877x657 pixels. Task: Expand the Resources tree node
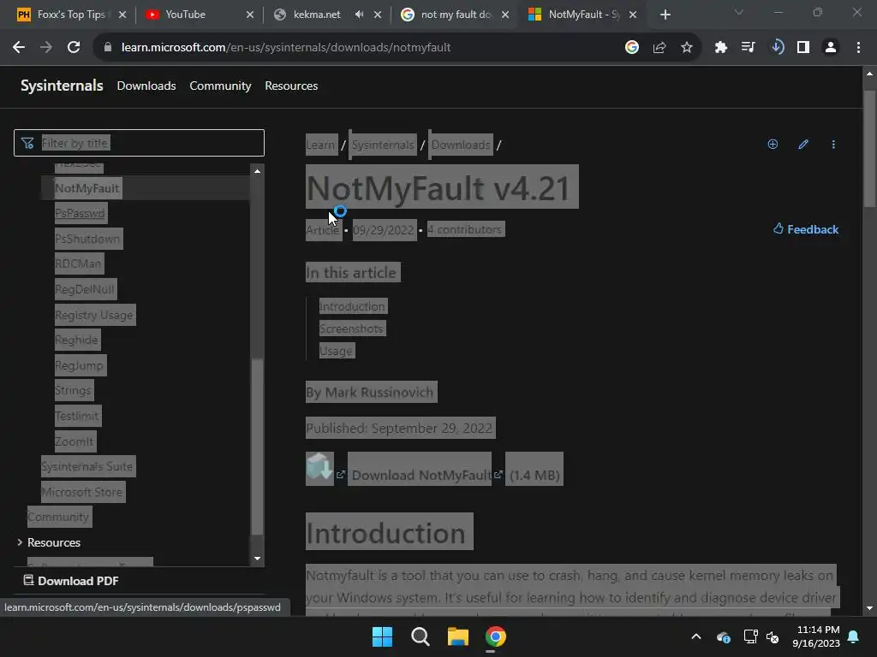click(x=21, y=542)
